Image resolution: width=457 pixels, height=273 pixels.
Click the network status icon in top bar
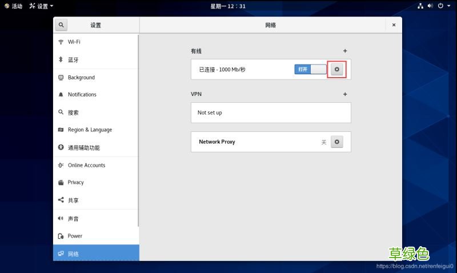tap(420, 6)
